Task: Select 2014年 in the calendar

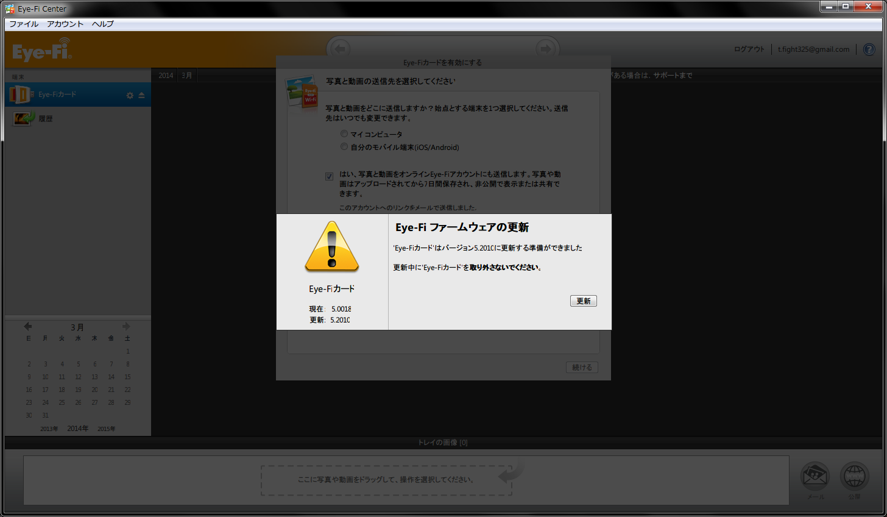Action: 77,429
